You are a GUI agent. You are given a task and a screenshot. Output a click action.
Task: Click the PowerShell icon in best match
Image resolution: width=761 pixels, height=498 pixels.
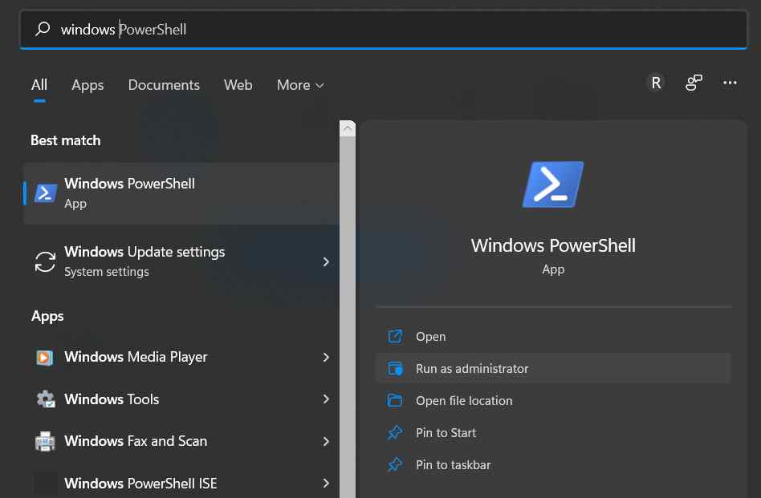point(46,193)
